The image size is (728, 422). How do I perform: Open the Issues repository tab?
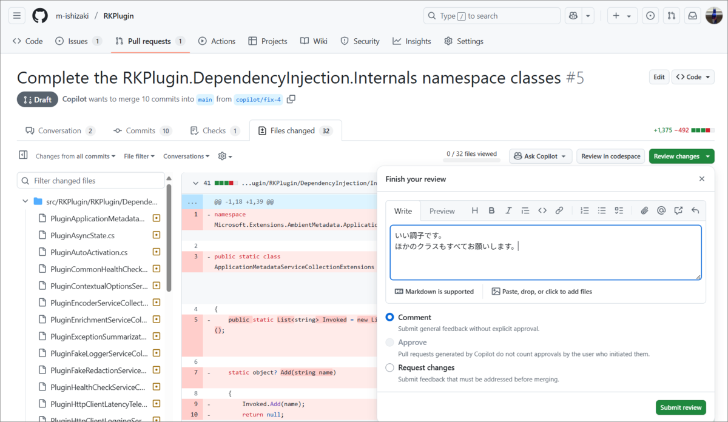pos(78,41)
